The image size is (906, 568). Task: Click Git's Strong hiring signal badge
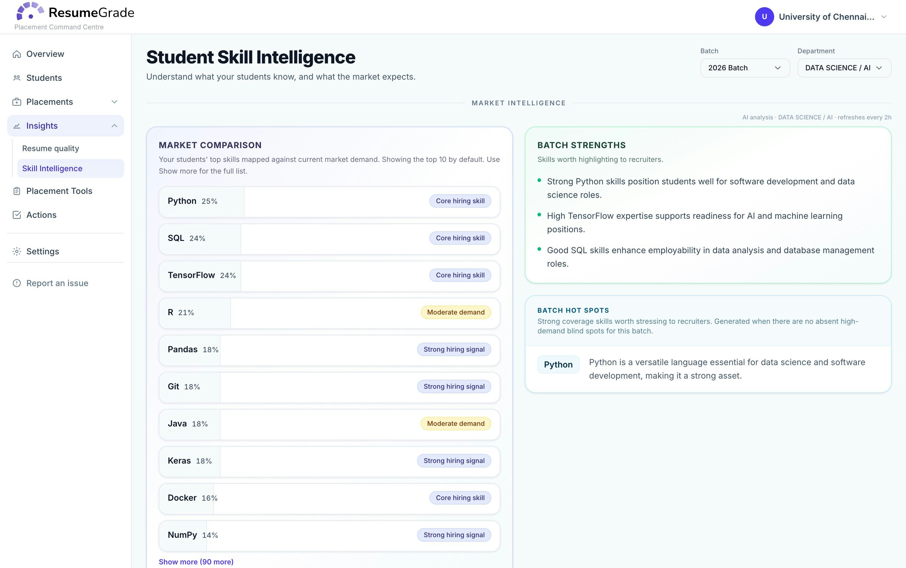point(454,387)
